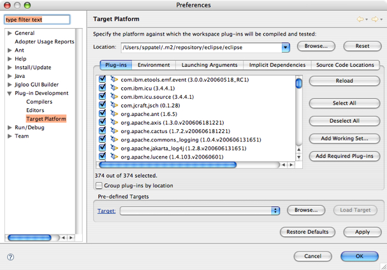This screenshot has width=387, height=270.
Task: Click the plug-in icon for org.apache.cactus
Action: point(114,131)
